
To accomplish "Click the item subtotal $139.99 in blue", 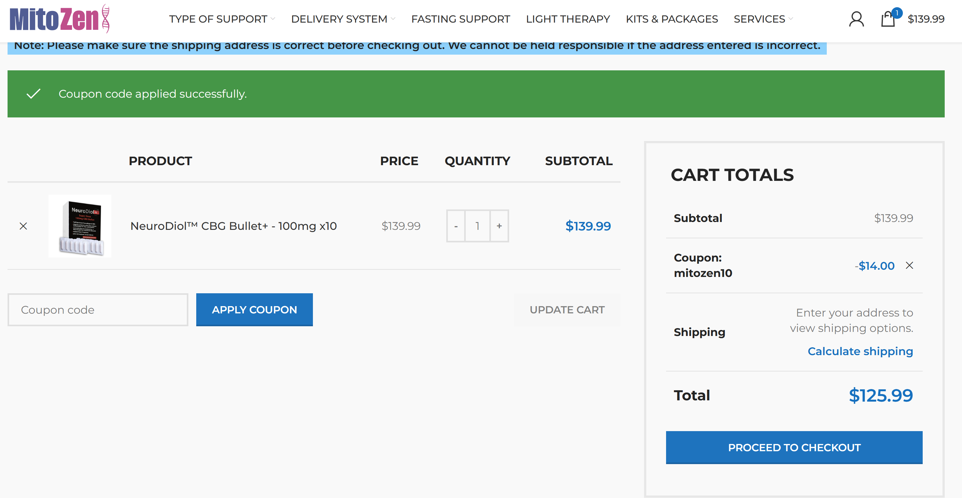I will [588, 226].
